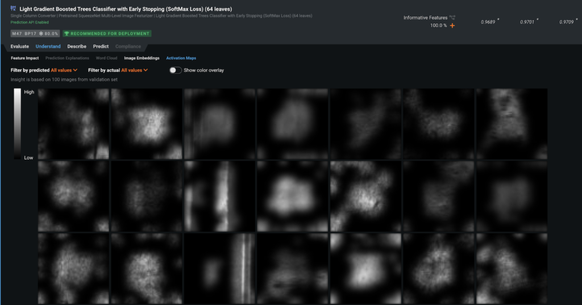Click the Informative Features list icon
This screenshot has width=582, height=305.
(x=452, y=18)
